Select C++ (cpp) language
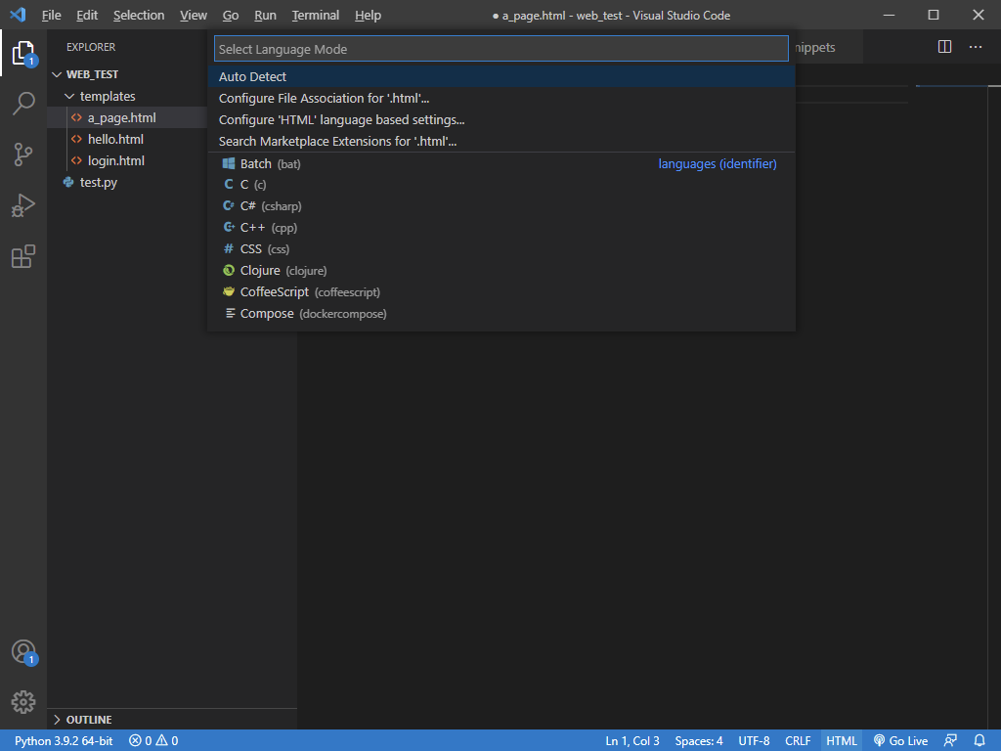Image resolution: width=1001 pixels, height=751 pixels. [x=501, y=228]
